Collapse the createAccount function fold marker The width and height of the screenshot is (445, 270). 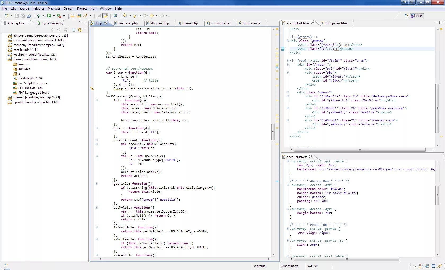coord(97,140)
